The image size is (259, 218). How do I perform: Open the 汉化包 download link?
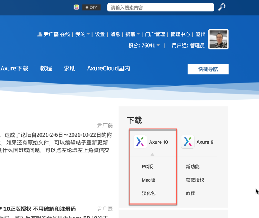click(x=149, y=193)
